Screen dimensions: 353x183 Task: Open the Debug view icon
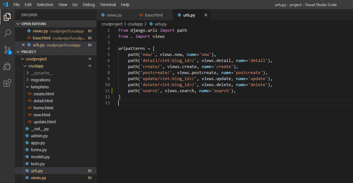(x=7, y=66)
